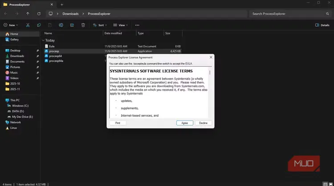Expand the chevron after Downloads in the breadcrumb
Screen dimensions: 334x186
pyautogui.click(x=83, y=14)
